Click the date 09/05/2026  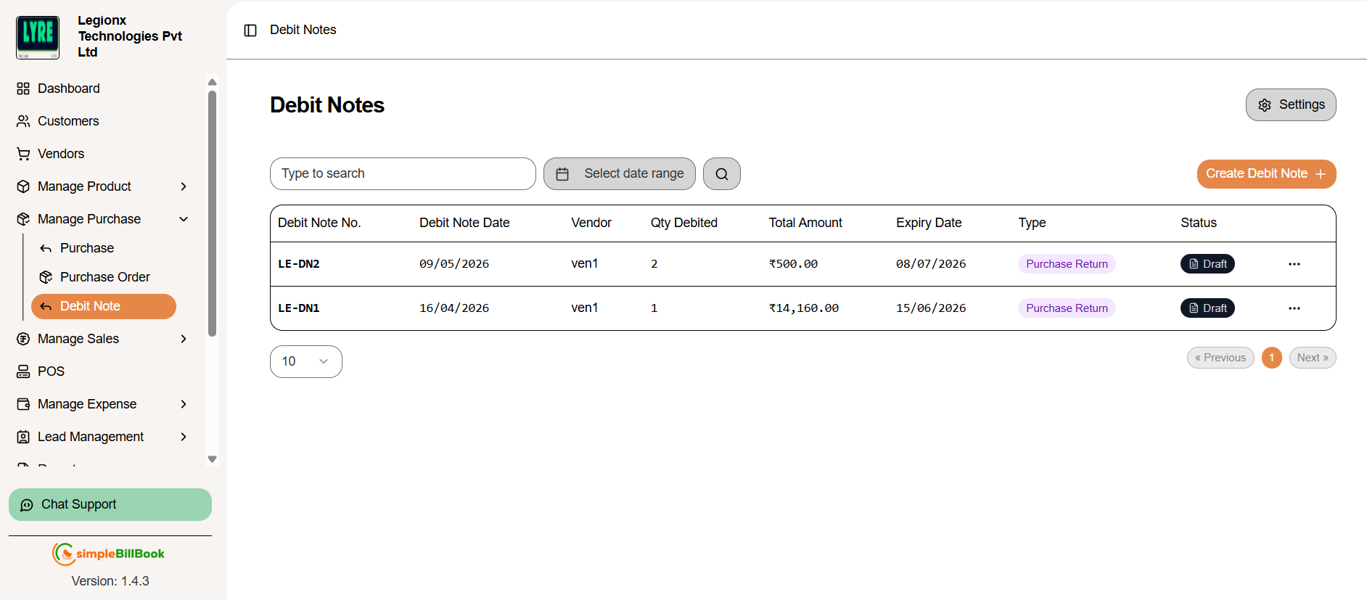tap(454, 264)
